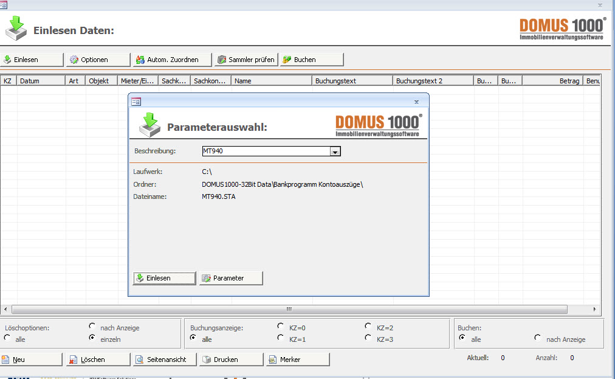This screenshot has height=379, width=615.
Task: Click the Datum column header
Action: tap(41, 81)
